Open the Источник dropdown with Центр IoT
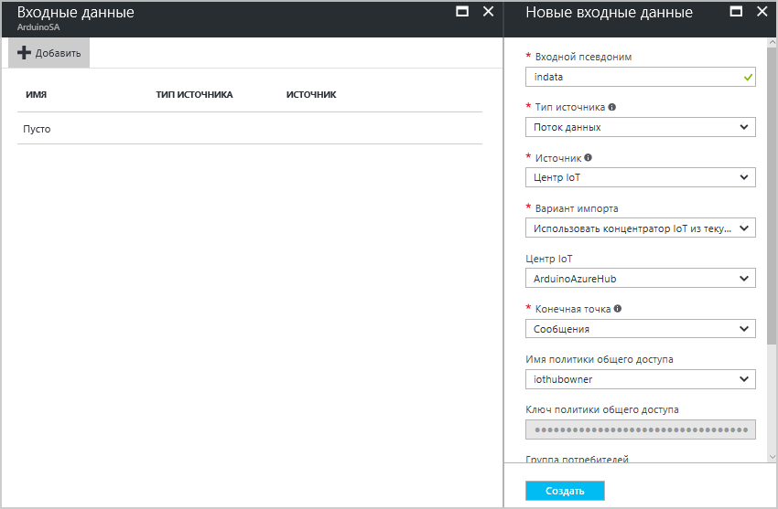 tap(640, 177)
